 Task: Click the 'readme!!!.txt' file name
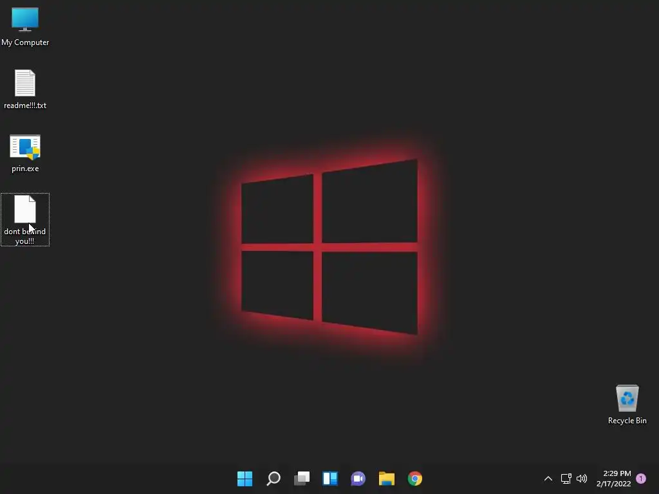25,105
